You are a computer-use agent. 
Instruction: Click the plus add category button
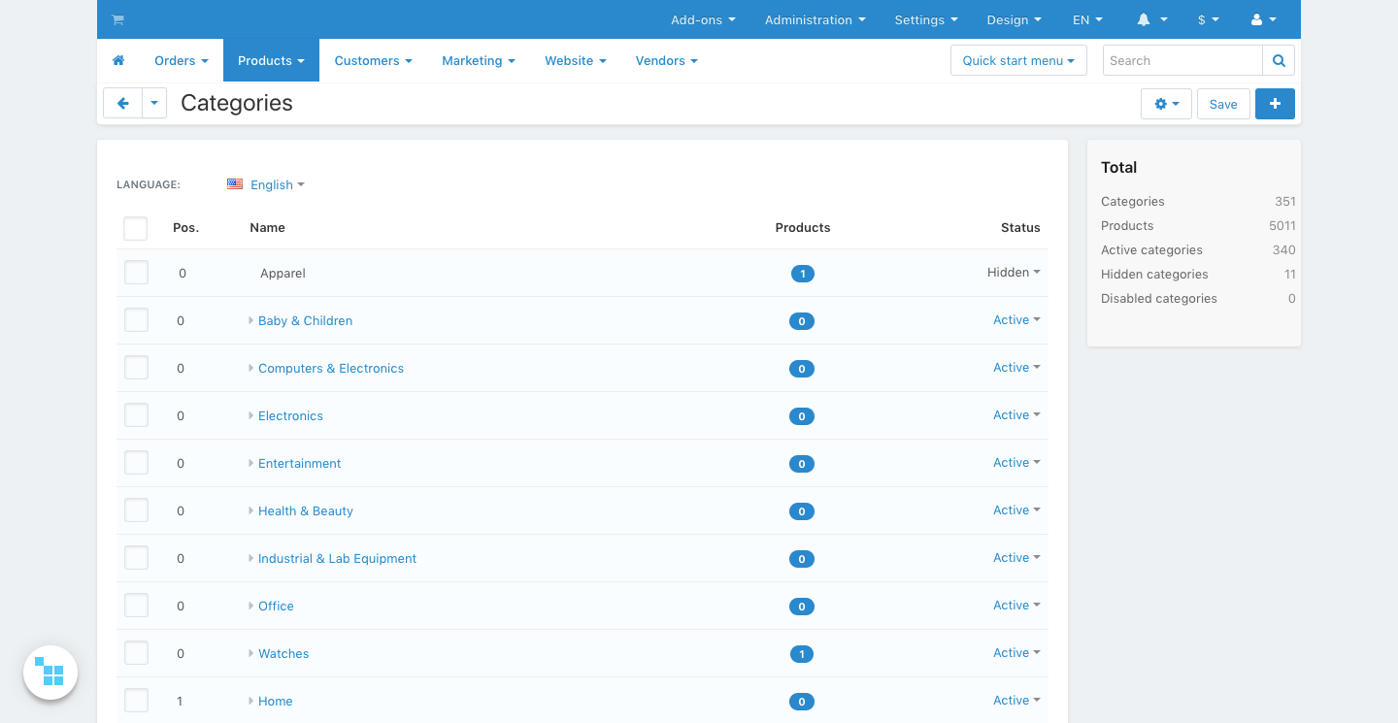[1275, 104]
